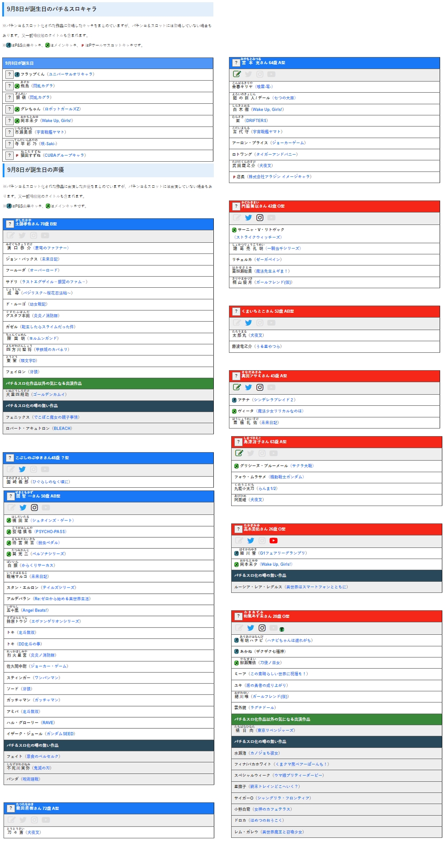This screenshot has height=841, width=445.
Task: Open the タイガーアンドバニー link
Action: coord(277,155)
